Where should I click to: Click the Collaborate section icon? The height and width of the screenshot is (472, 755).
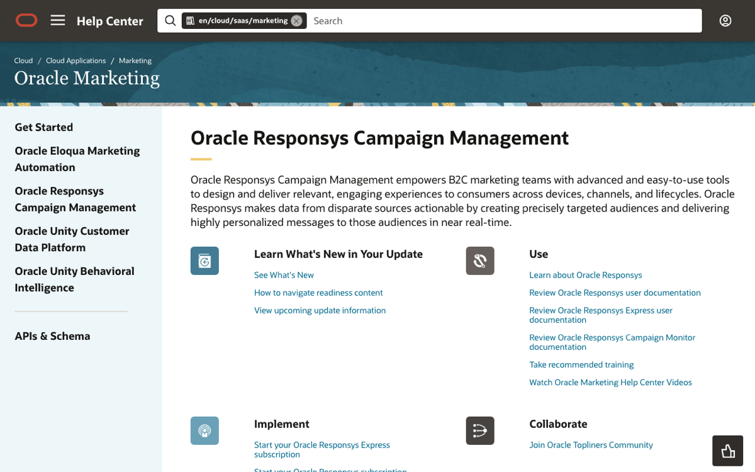coord(480,430)
